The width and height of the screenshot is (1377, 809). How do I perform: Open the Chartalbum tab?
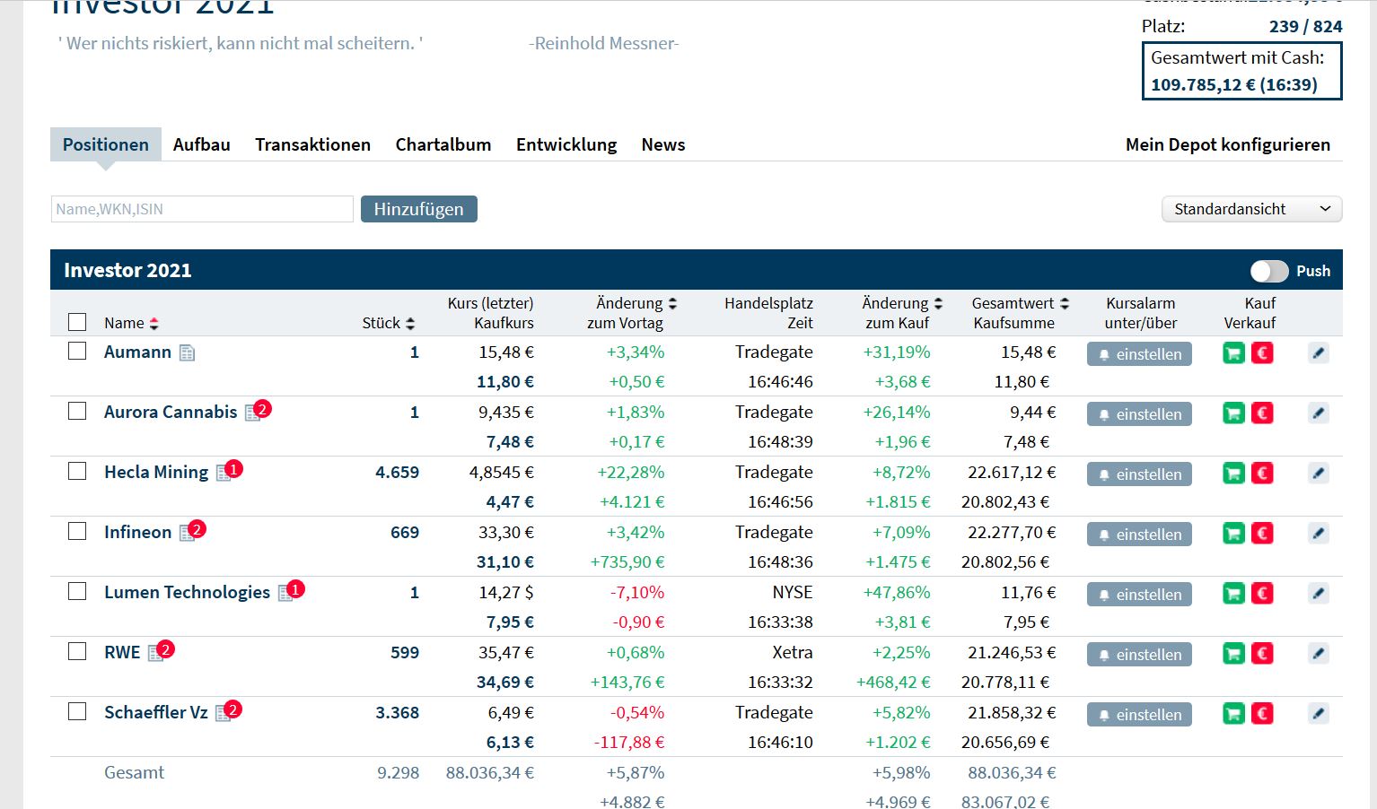[x=443, y=144]
